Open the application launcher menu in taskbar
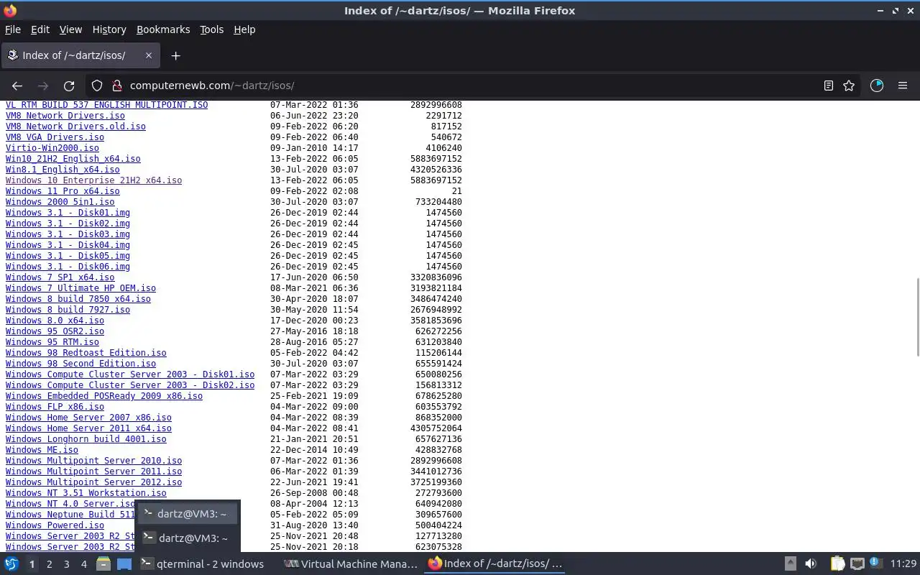The image size is (920, 575). (x=11, y=564)
